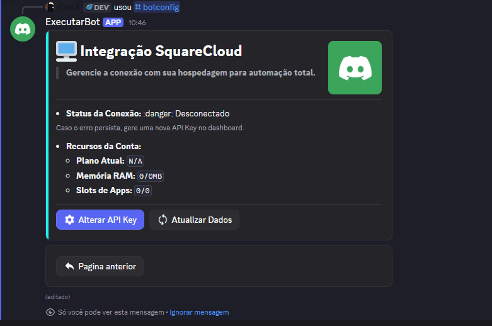492x326 pixels.
Task: Click the DEV tag badge
Action: tap(98, 7)
